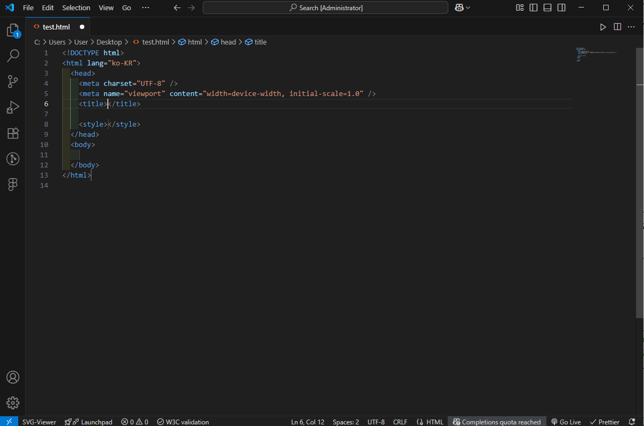Click the remote window indicator in status bar
This screenshot has height=426, width=644.
click(x=9, y=422)
